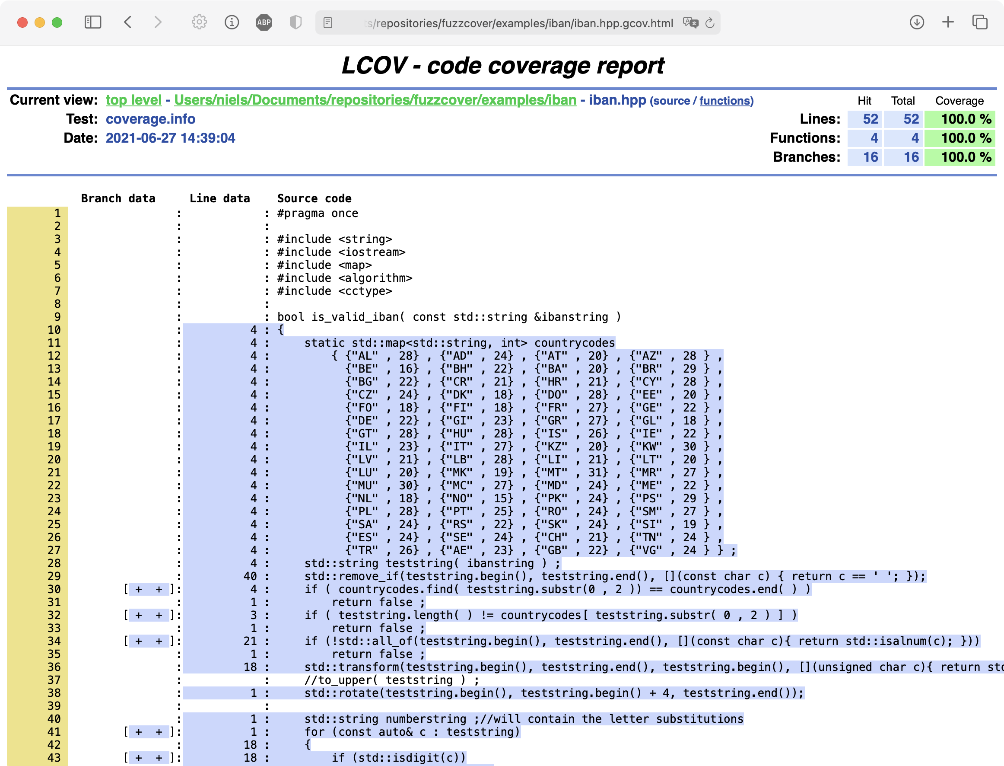Click the line count 40 on line 29
This screenshot has height=766, width=1004.
(250, 576)
